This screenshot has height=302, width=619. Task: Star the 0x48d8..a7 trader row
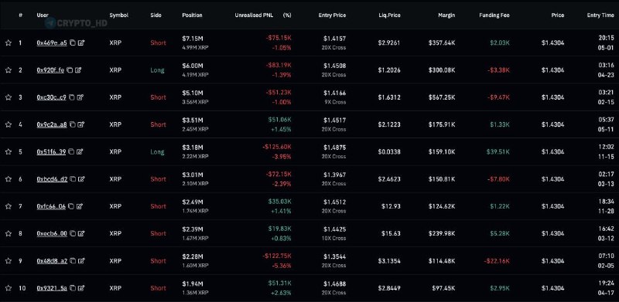9,260
